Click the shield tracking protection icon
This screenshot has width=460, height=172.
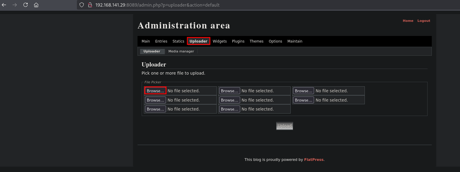[82, 5]
